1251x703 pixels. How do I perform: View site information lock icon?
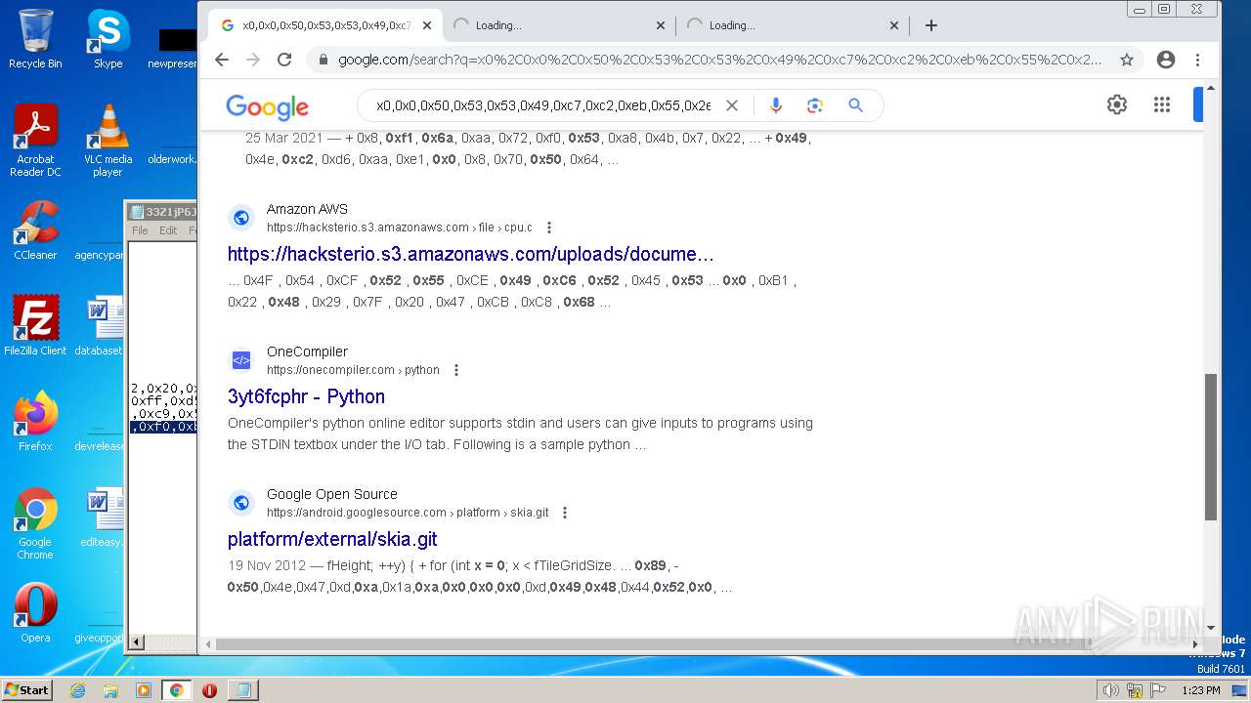click(x=323, y=60)
